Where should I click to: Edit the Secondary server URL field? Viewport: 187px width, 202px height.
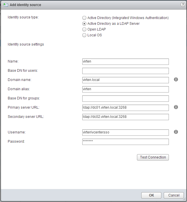coord(125,117)
